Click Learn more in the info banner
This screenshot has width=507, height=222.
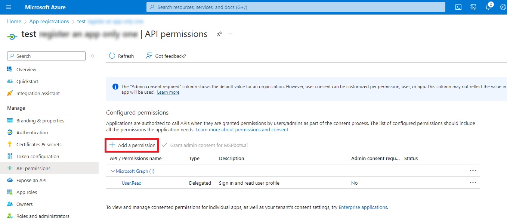[x=168, y=92]
